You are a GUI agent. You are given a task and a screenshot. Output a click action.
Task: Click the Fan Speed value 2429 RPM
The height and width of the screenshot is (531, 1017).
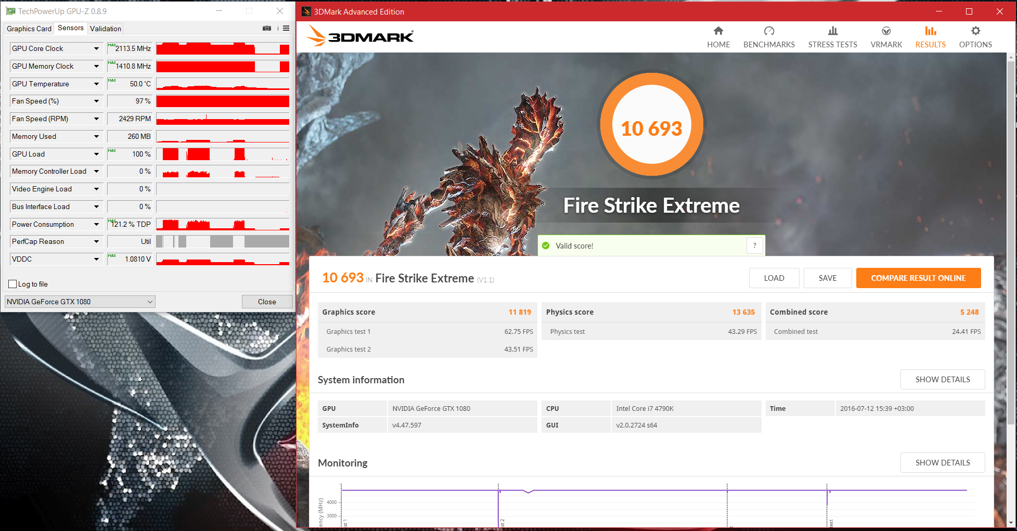(135, 119)
